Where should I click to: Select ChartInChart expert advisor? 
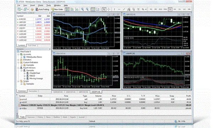pos(35,73)
